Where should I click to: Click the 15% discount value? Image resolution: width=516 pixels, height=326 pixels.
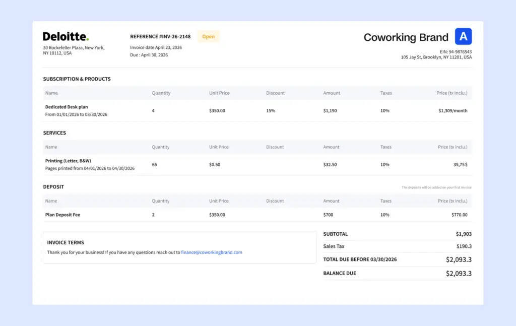[271, 110]
